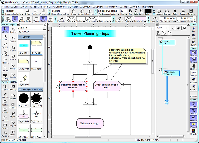
Task: Click the pen Properties button
Action: coord(62,19)
